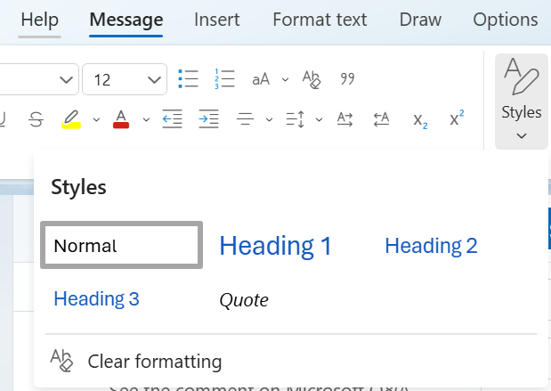This screenshot has height=391, width=551.
Task: Click the paragraph alignment icon
Action: 245,119
